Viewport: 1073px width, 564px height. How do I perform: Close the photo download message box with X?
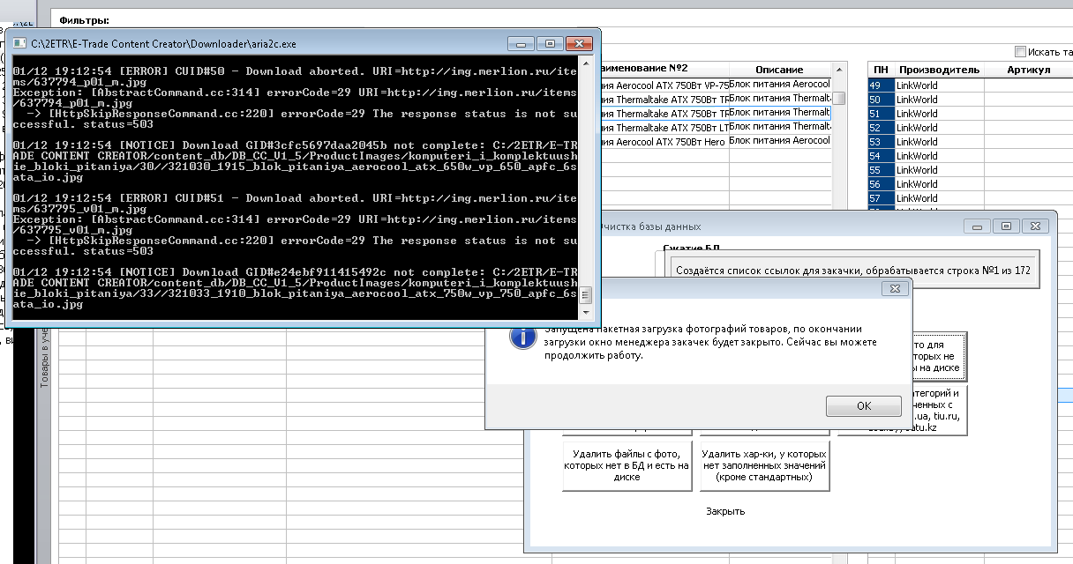coord(894,288)
